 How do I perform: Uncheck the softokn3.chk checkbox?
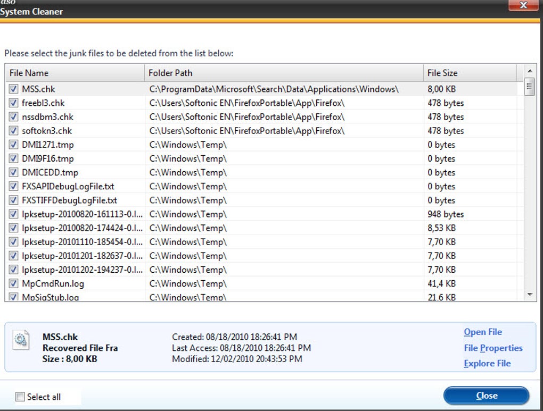13,130
